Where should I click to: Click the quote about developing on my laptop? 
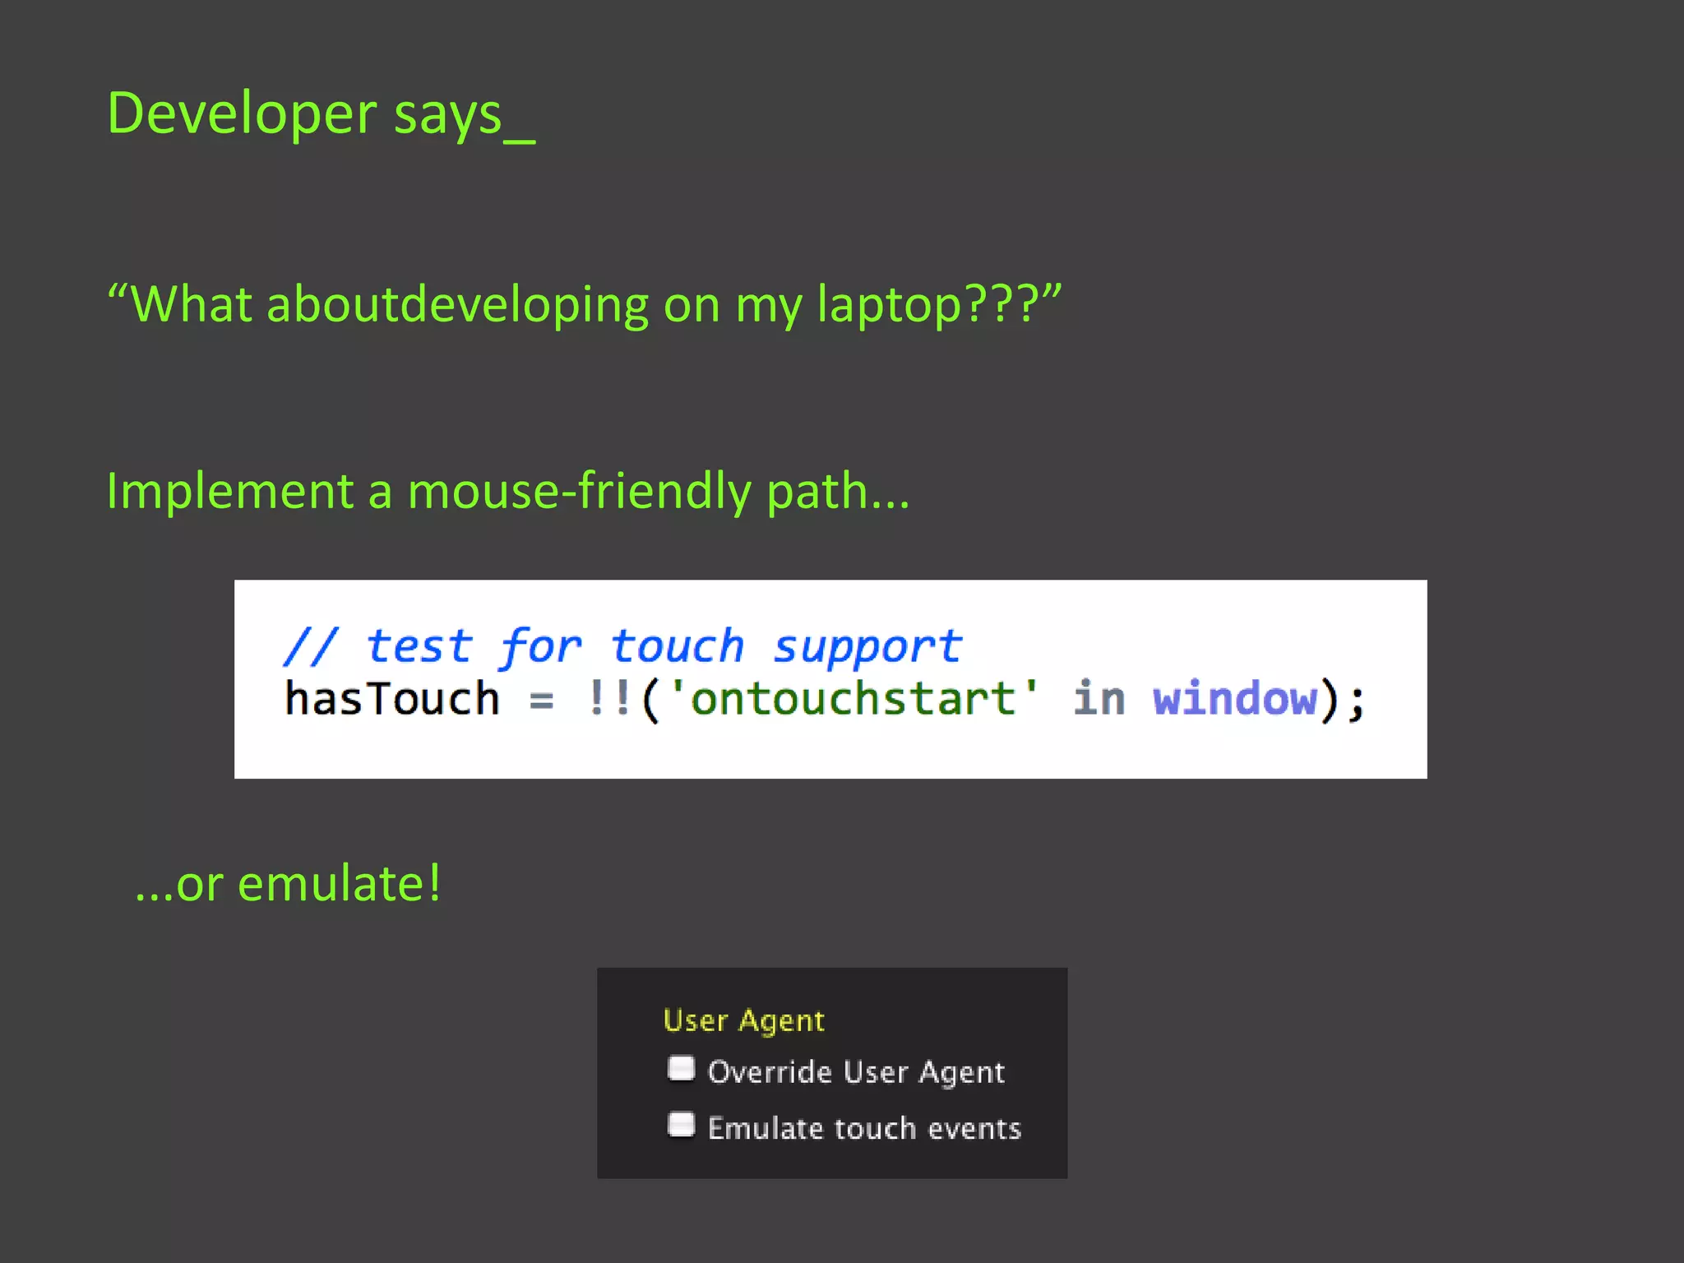click(585, 305)
